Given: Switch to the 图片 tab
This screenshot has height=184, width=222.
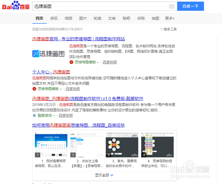Looking at the screenshot, I should tap(83, 18).
